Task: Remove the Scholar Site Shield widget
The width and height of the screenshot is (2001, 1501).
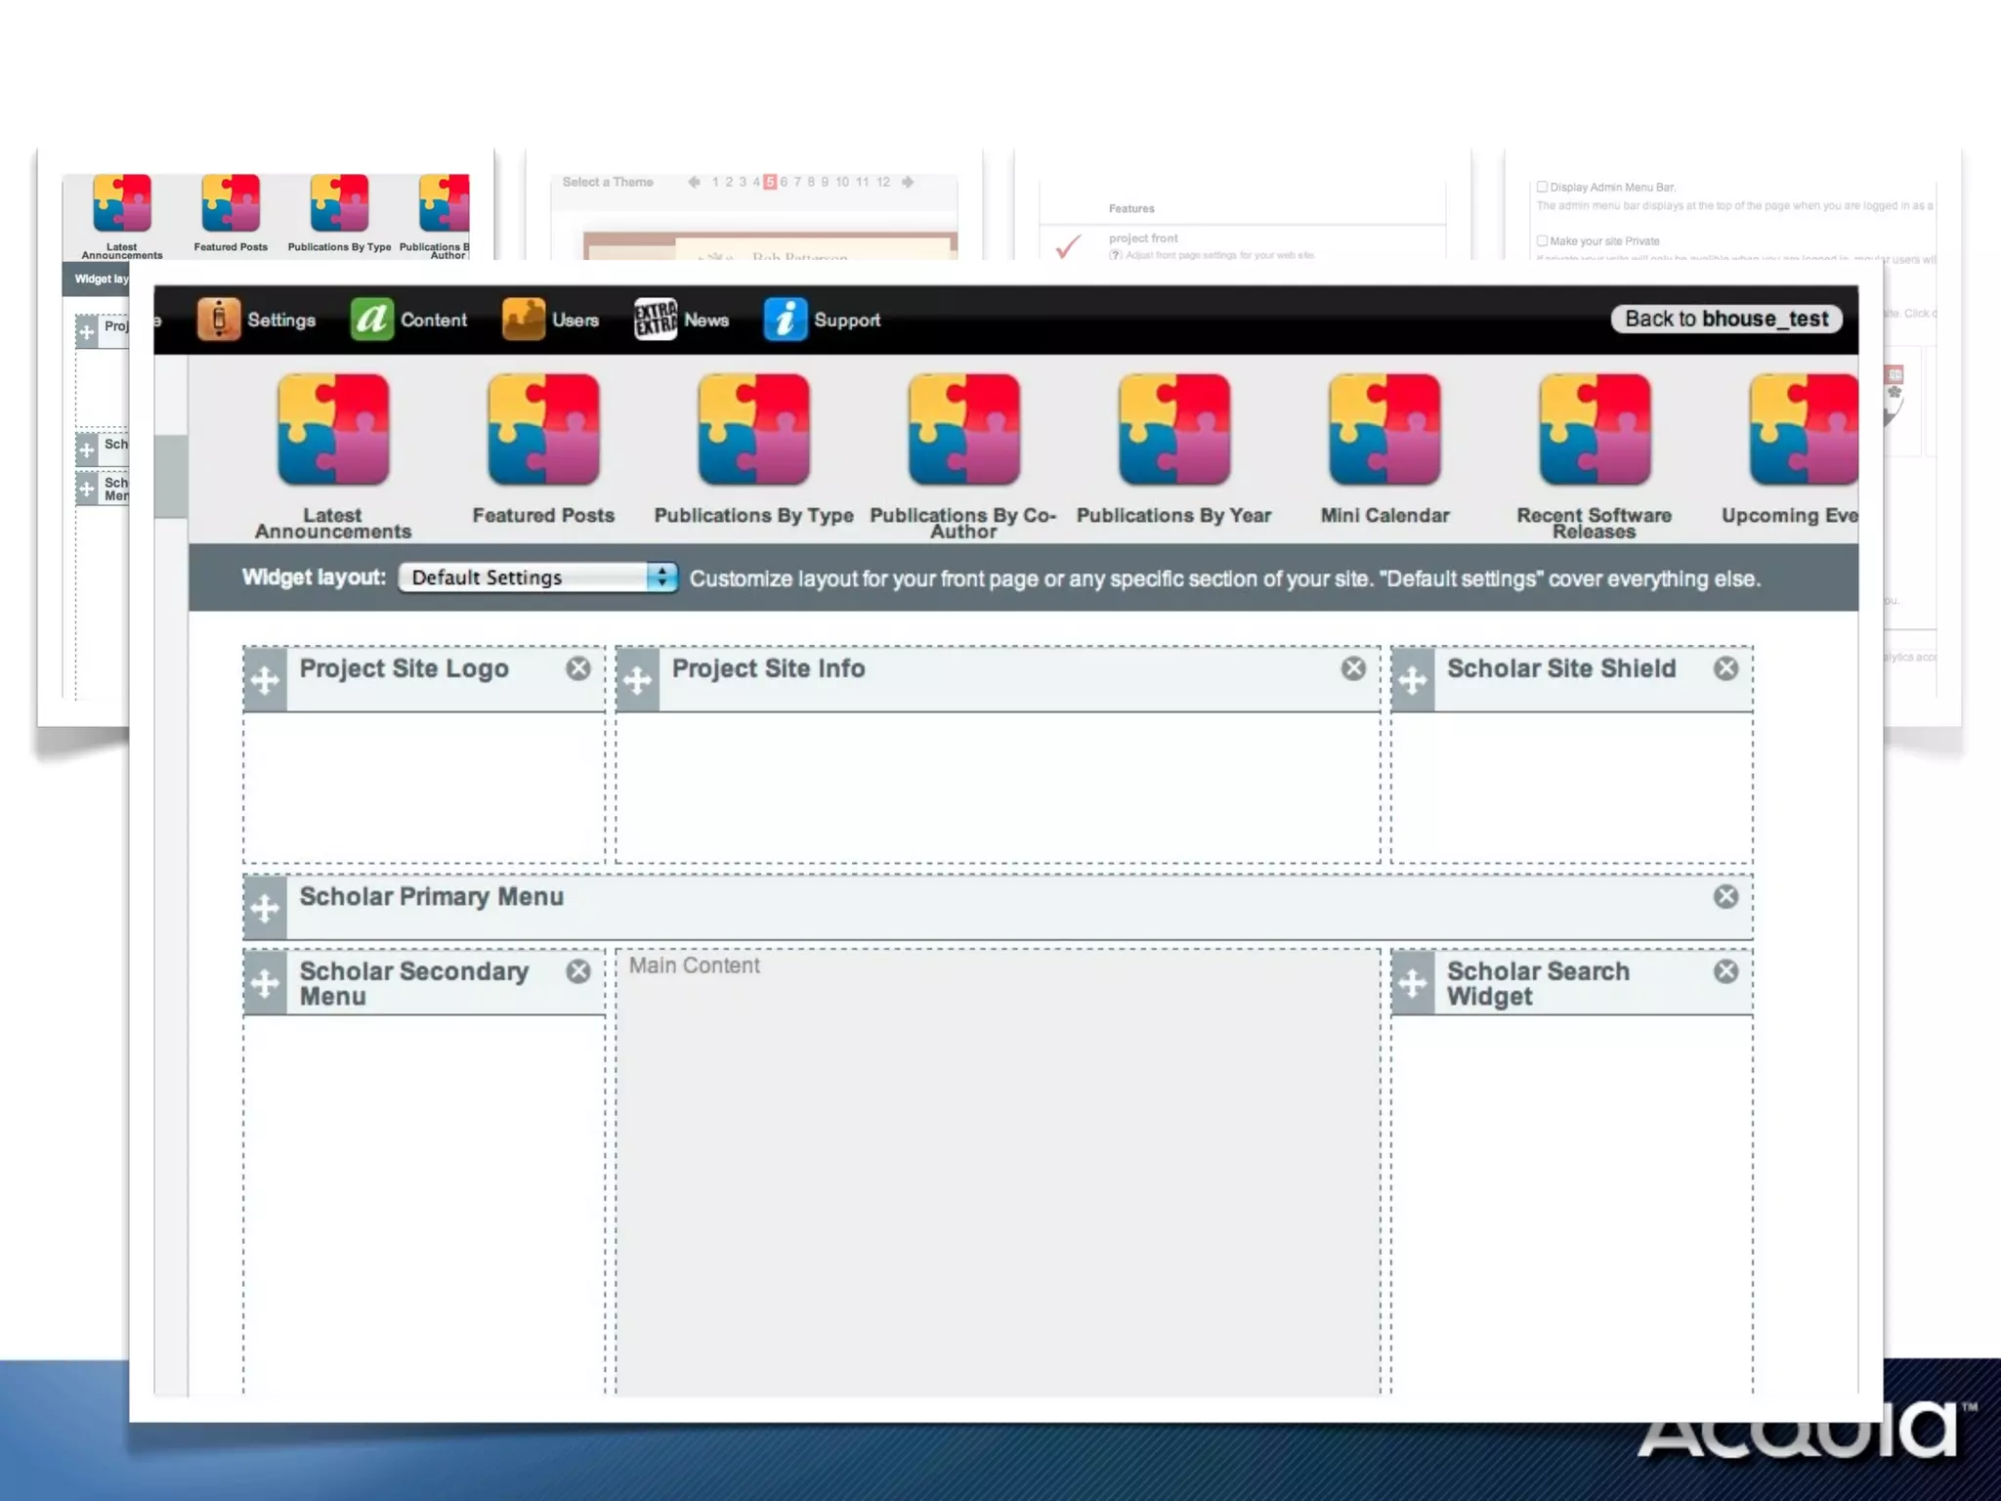Action: 1726,668
